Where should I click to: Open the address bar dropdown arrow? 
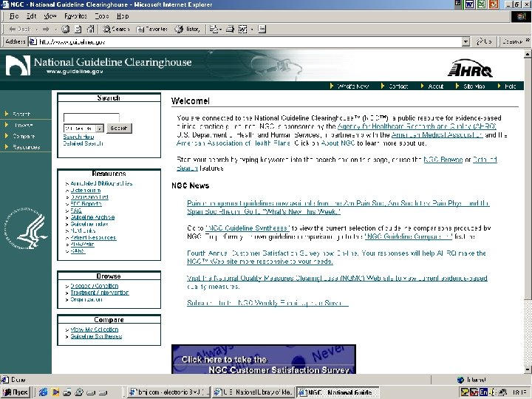pyautogui.click(x=466, y=41)
